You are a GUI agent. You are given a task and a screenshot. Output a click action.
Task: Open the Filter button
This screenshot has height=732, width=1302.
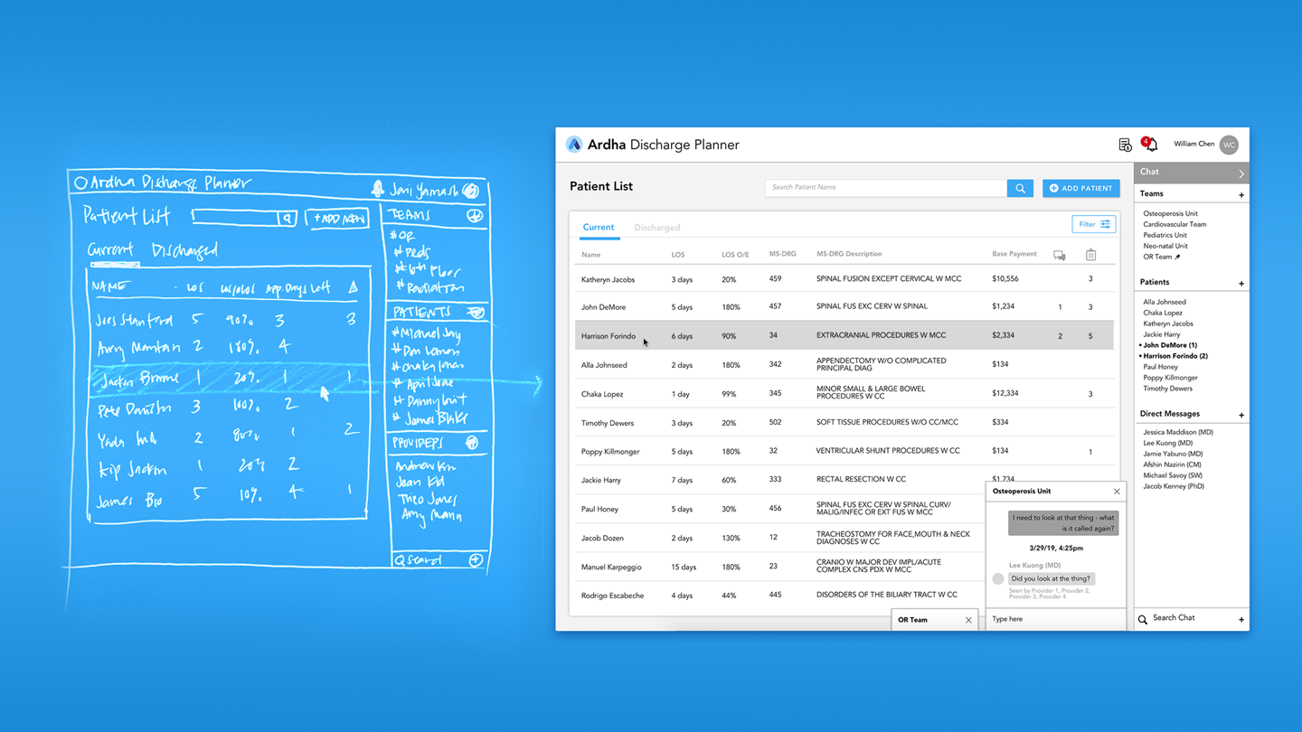[x=1093, y=224]
